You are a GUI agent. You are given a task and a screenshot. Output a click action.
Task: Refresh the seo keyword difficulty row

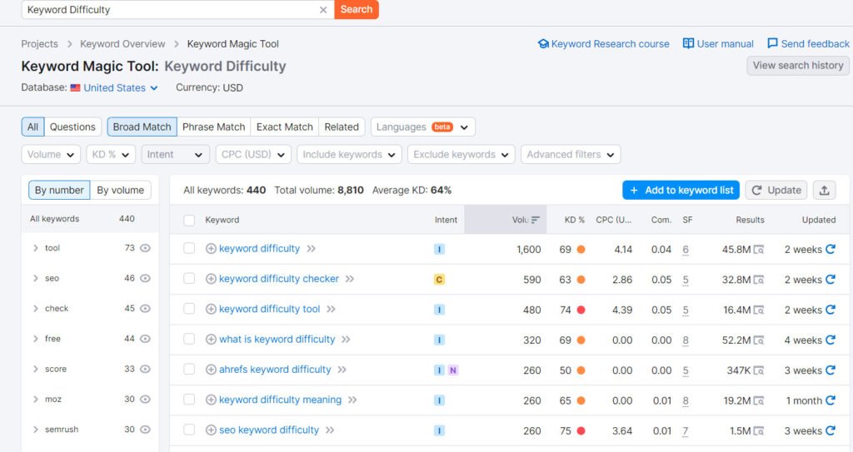pos(831,430)
